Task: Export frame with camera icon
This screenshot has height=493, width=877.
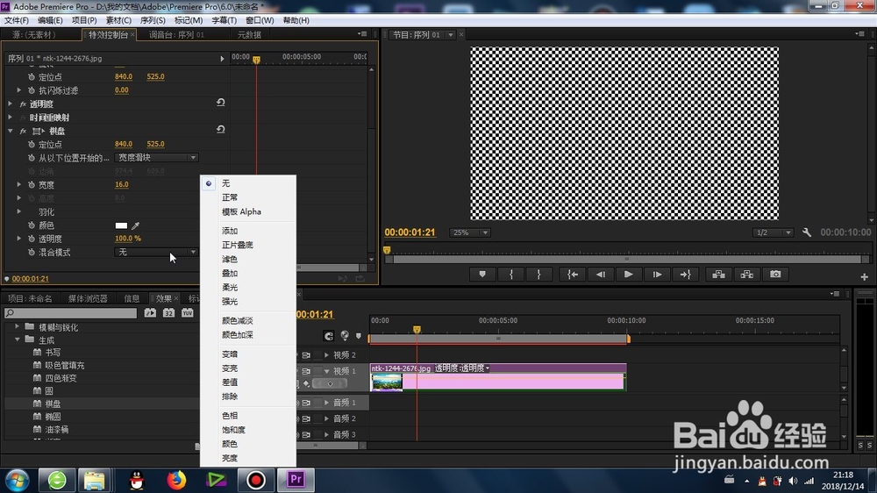Action: pyautogui.click(x=775, y=275)
